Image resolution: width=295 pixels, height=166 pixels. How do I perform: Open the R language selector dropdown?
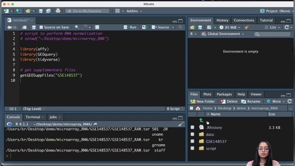[x=193, y=34]
